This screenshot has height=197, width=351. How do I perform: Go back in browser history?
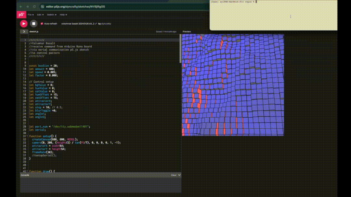(x=21, y=6)
